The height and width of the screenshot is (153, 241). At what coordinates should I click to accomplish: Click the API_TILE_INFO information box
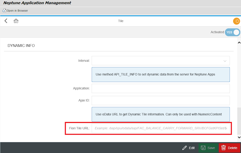coord(161,74)
